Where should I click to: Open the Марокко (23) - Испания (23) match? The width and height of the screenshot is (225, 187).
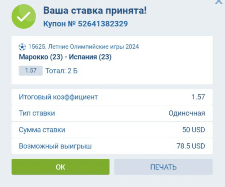coord(65,57)
